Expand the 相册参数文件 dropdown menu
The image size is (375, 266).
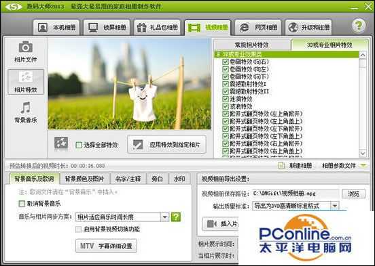point(363,165)
